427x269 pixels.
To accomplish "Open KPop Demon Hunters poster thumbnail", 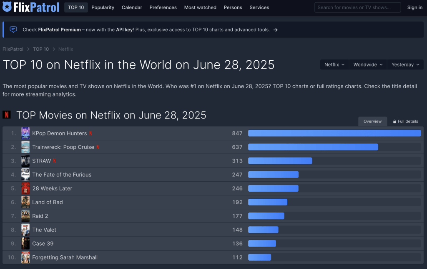I will tap(25, 133).
